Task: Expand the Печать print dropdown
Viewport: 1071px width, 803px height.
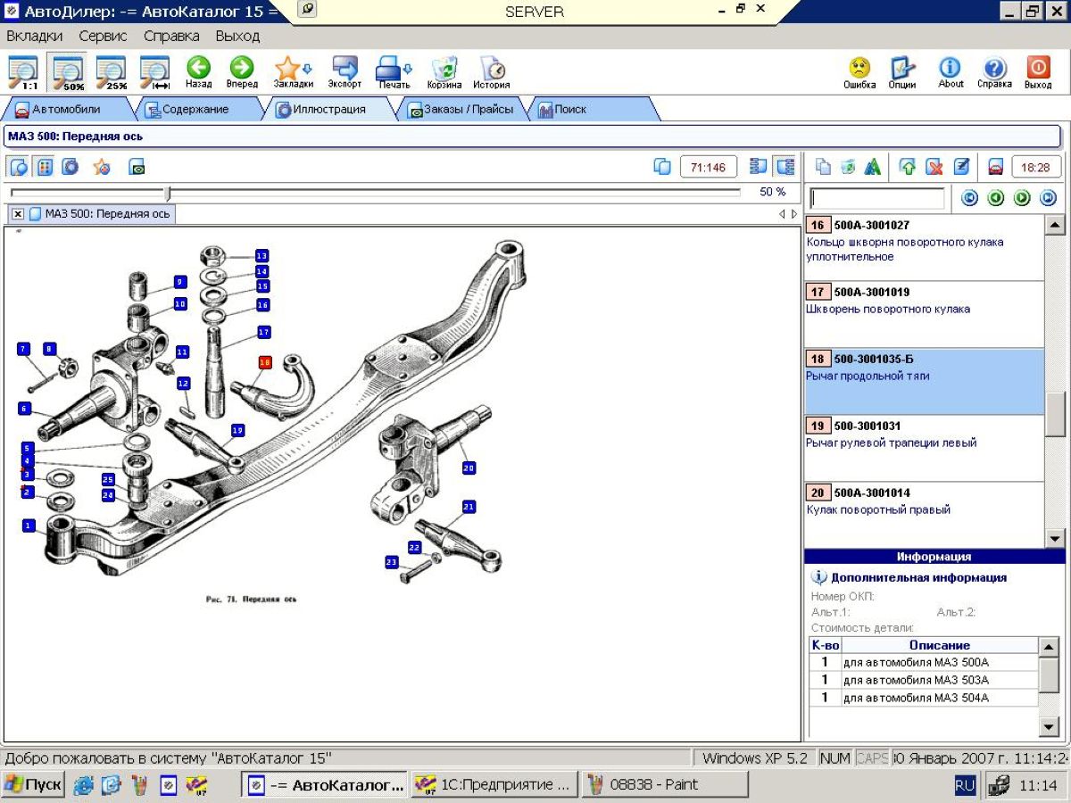Action: point(409,70)
